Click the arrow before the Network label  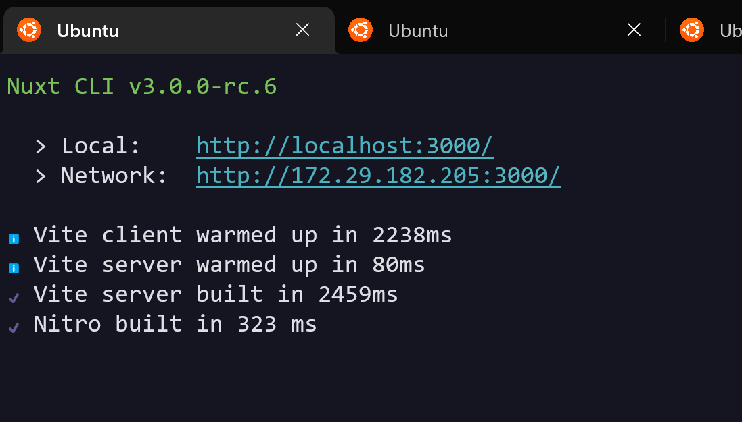coord(41,176)
